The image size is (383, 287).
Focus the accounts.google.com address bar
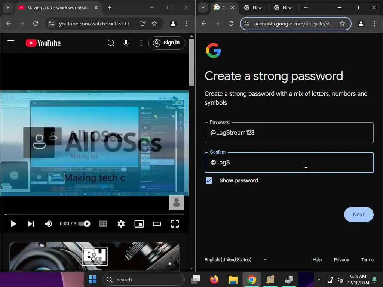294,24
